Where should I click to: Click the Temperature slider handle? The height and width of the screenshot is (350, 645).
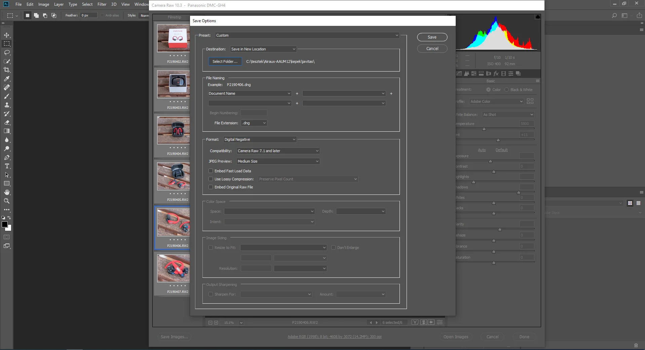click(484, 129)
